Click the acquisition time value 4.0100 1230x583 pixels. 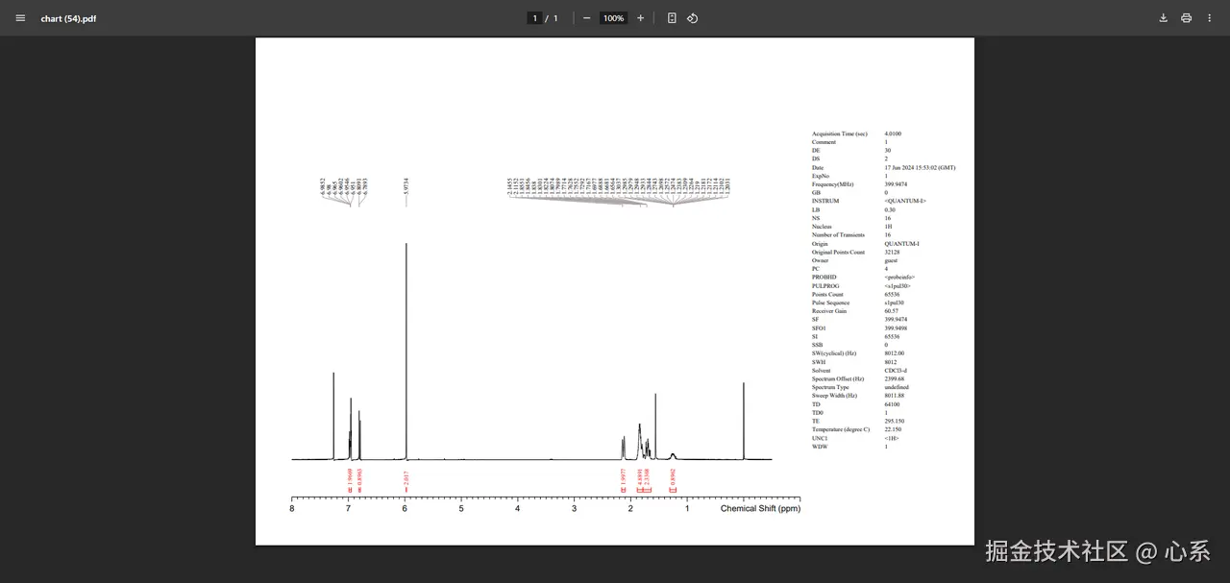pyautogui.click(x=893, y=134)
